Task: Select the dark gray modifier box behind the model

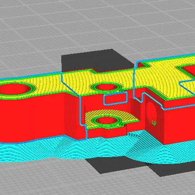Action: (x=97, y=60)
